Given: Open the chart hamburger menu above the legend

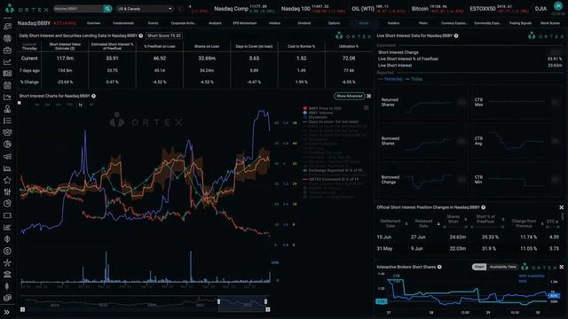Looking at the screenshot, I should point(367,108).
